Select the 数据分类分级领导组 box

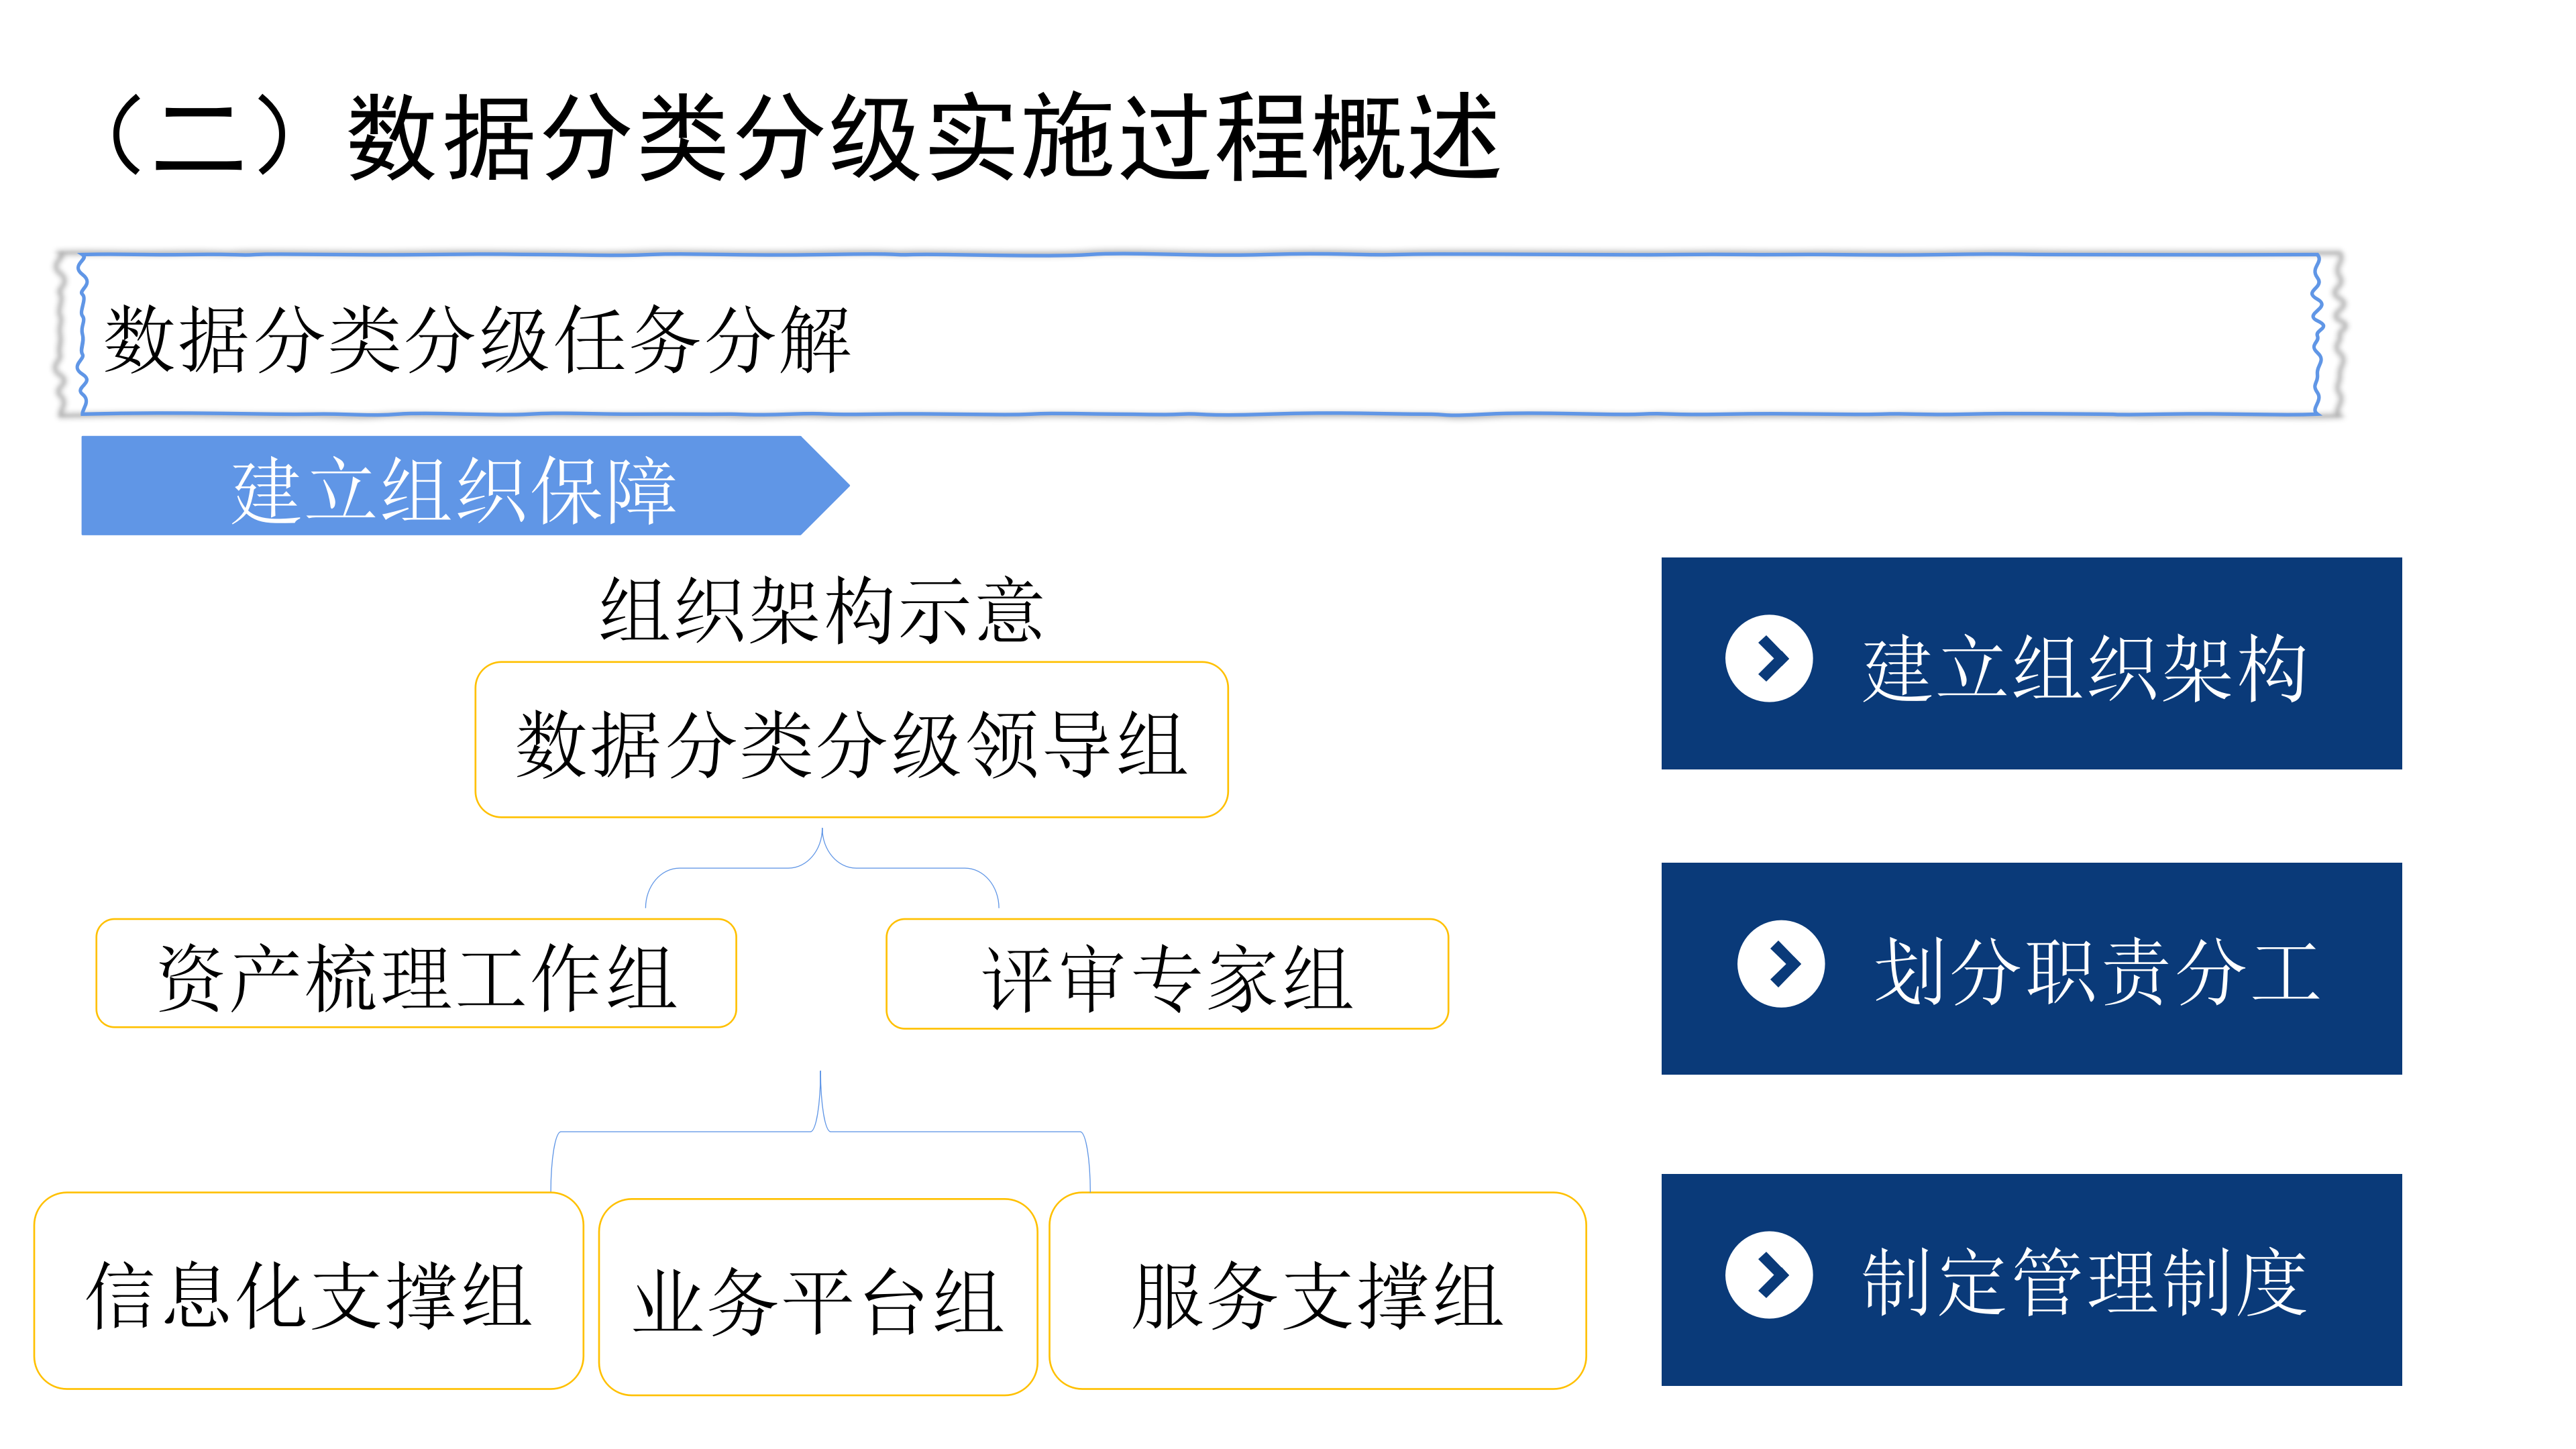(851, 740)
